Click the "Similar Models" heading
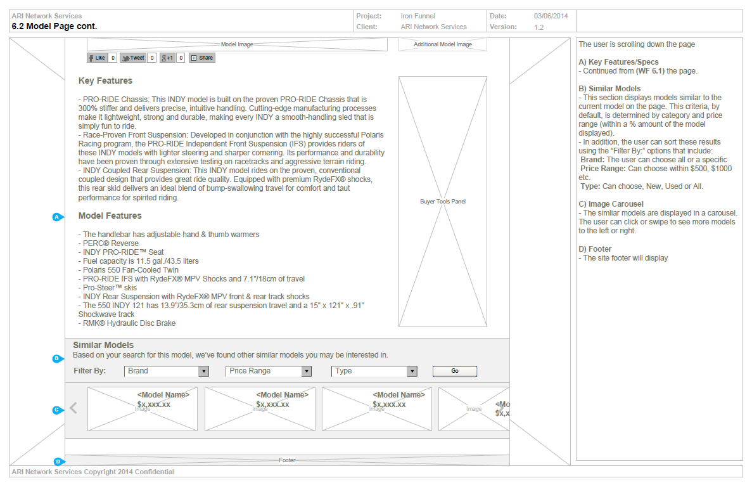 click(x=103, y=346)
